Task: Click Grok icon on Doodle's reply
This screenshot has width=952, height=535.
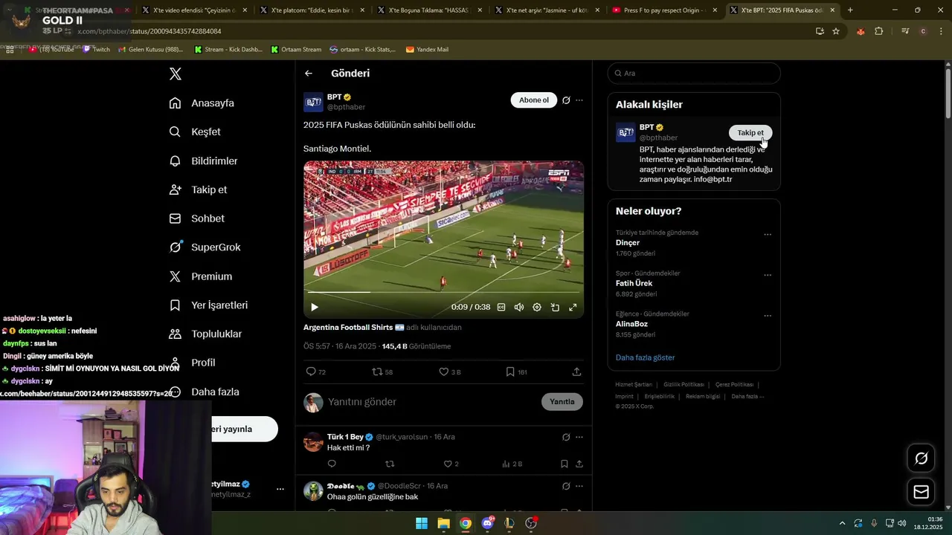Action: click(566, 486)
